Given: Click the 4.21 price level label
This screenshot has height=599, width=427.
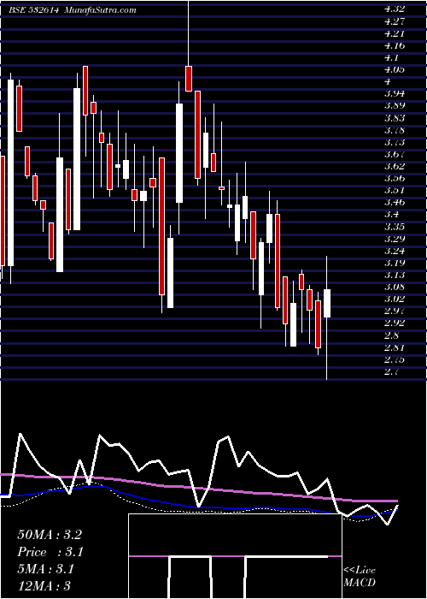Looking at the screenshot, I should pos(394,33).
